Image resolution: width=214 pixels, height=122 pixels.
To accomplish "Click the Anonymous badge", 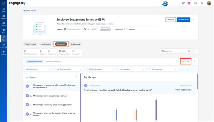I will click(x=105, y=29).
